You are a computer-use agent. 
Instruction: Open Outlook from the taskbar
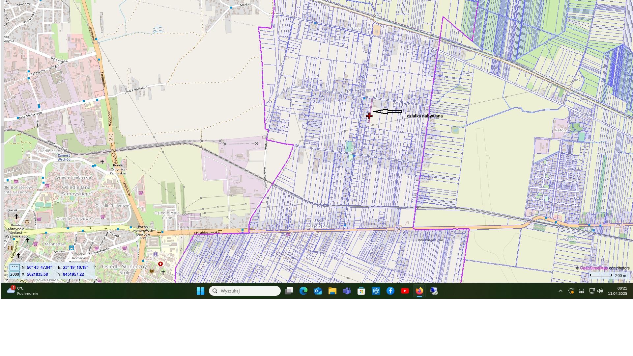click(x=318, y=291)
